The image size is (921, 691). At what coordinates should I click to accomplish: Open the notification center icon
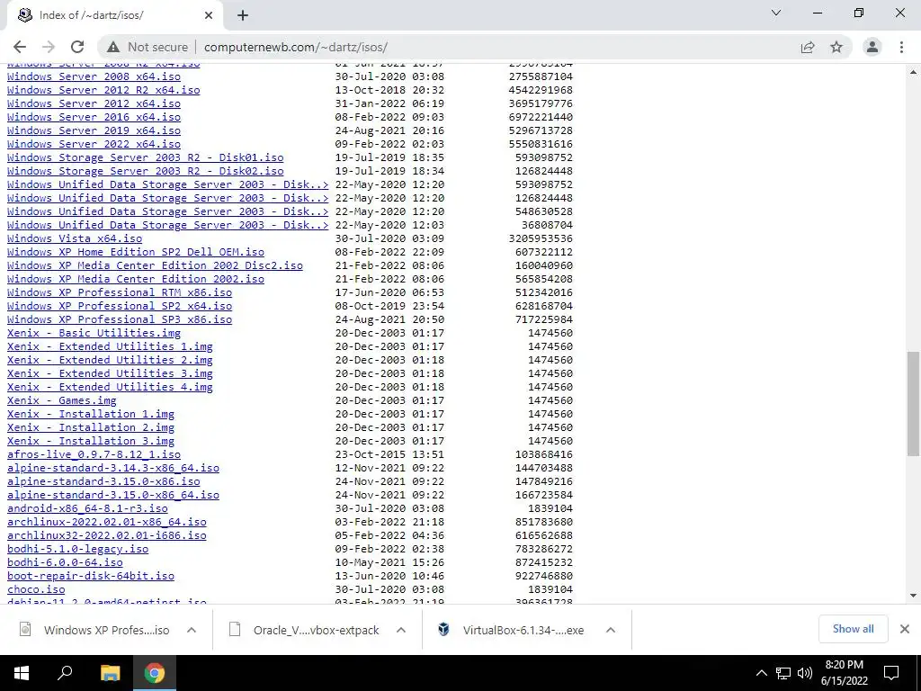891,673
